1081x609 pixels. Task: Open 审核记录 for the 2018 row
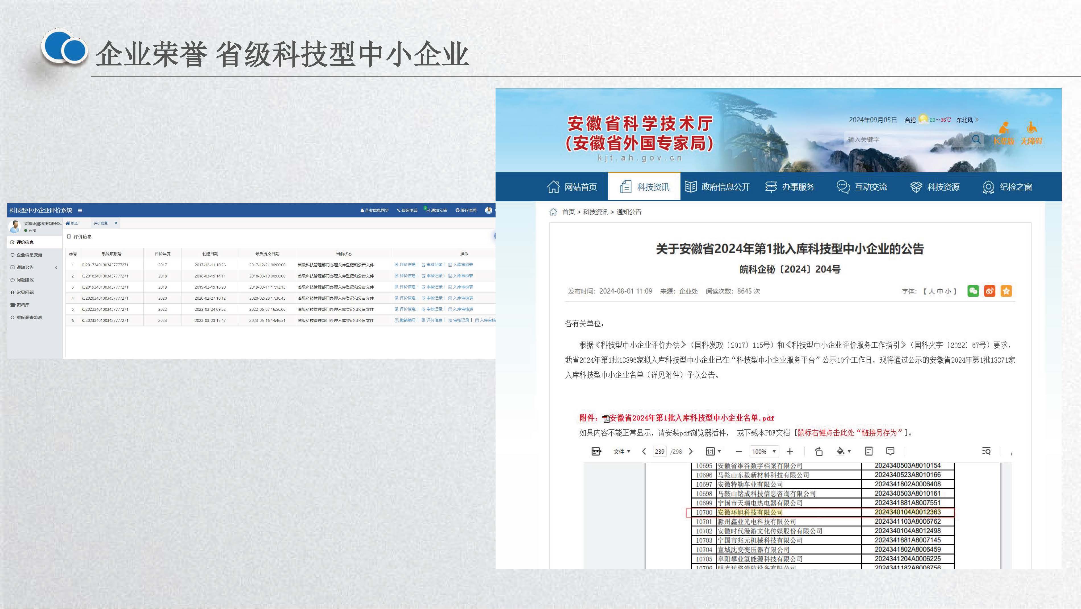(432, 276)
